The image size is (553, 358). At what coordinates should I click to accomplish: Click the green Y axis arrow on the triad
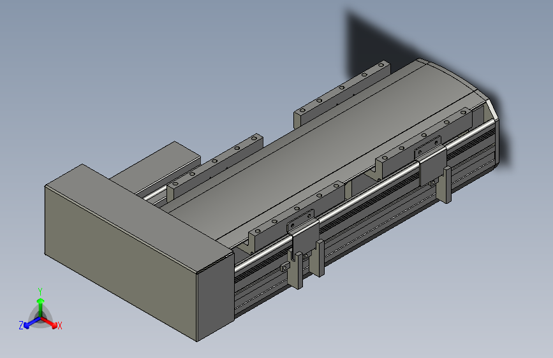(x=41, y=308)
